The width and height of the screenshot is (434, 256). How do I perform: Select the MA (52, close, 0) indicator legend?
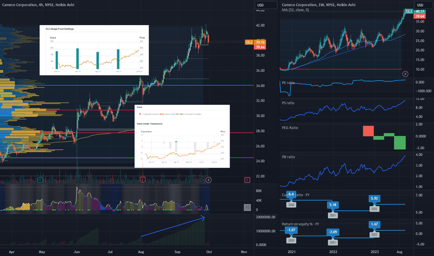[x=295, y=10]
